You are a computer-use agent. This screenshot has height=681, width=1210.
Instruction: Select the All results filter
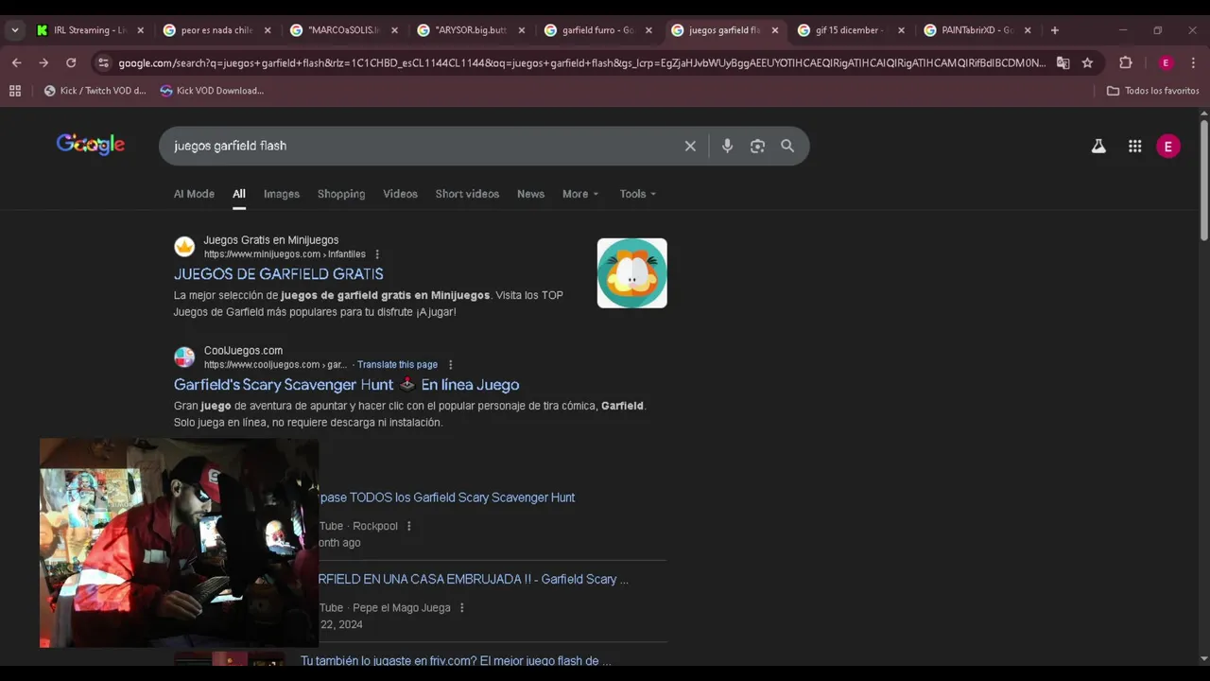pos(239,194)
